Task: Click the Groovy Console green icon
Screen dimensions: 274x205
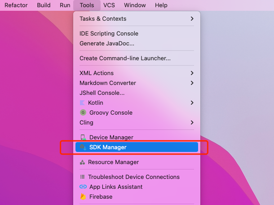Action: pos(83,112)
